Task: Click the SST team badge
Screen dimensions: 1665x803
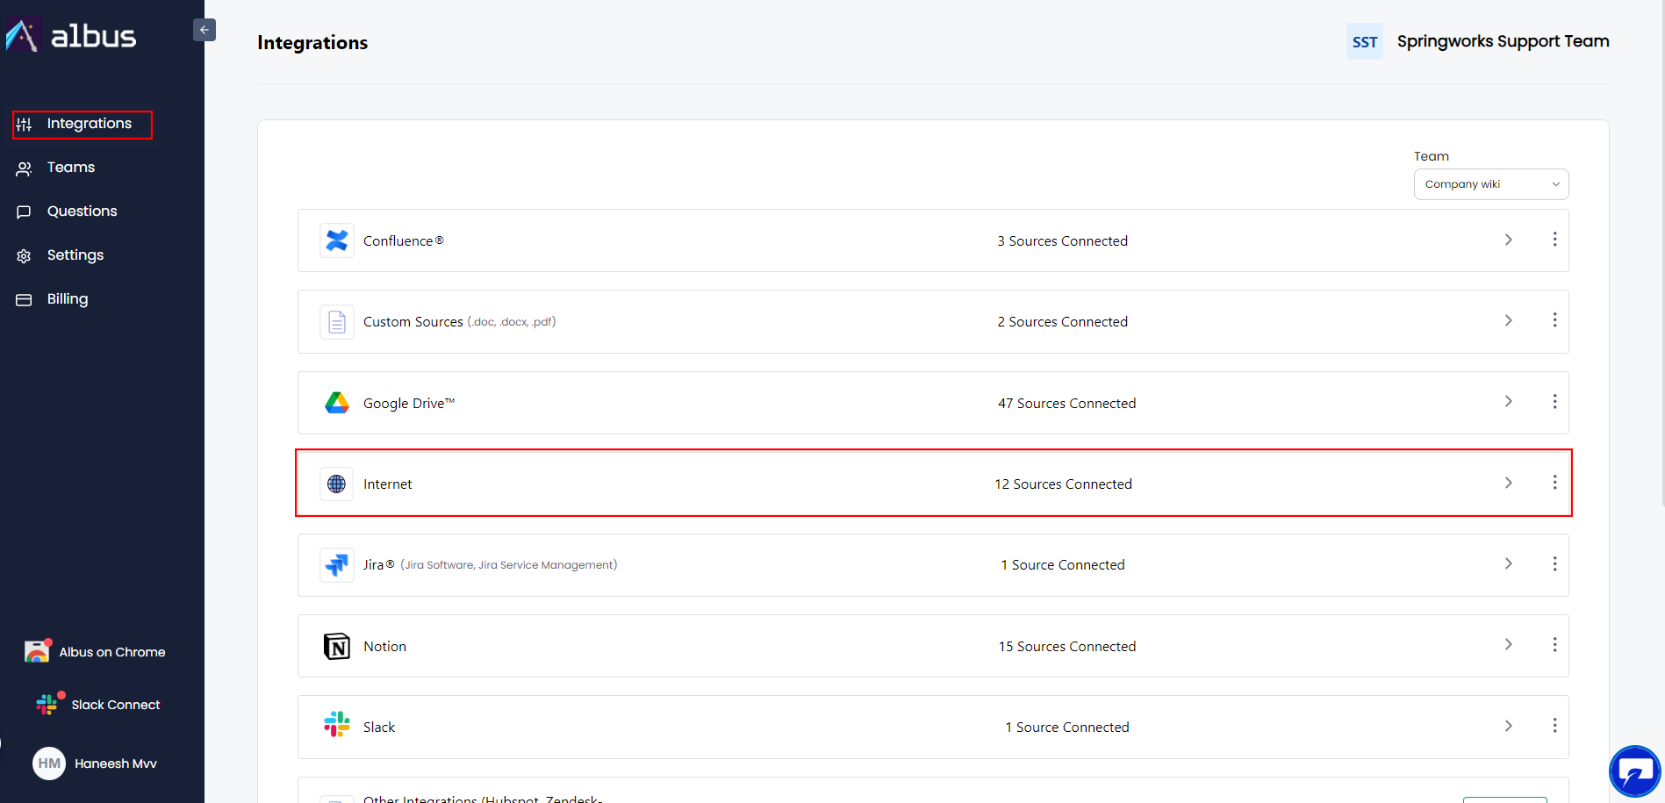Action: [1365, 41]
